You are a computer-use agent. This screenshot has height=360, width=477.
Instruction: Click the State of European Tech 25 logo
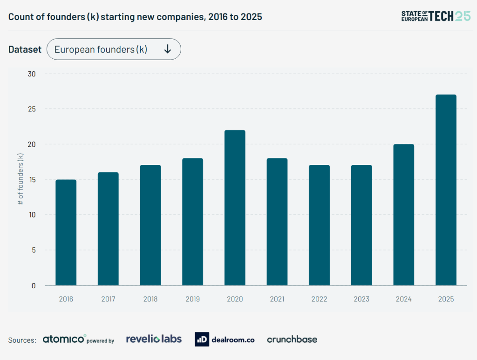[x=436, y=15]
